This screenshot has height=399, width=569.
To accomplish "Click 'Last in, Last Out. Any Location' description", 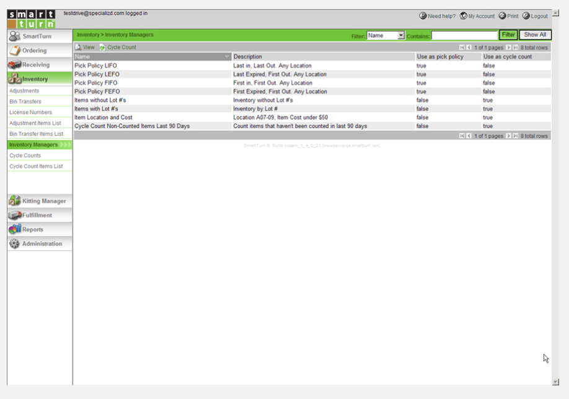I will click(x=272, y=66).
